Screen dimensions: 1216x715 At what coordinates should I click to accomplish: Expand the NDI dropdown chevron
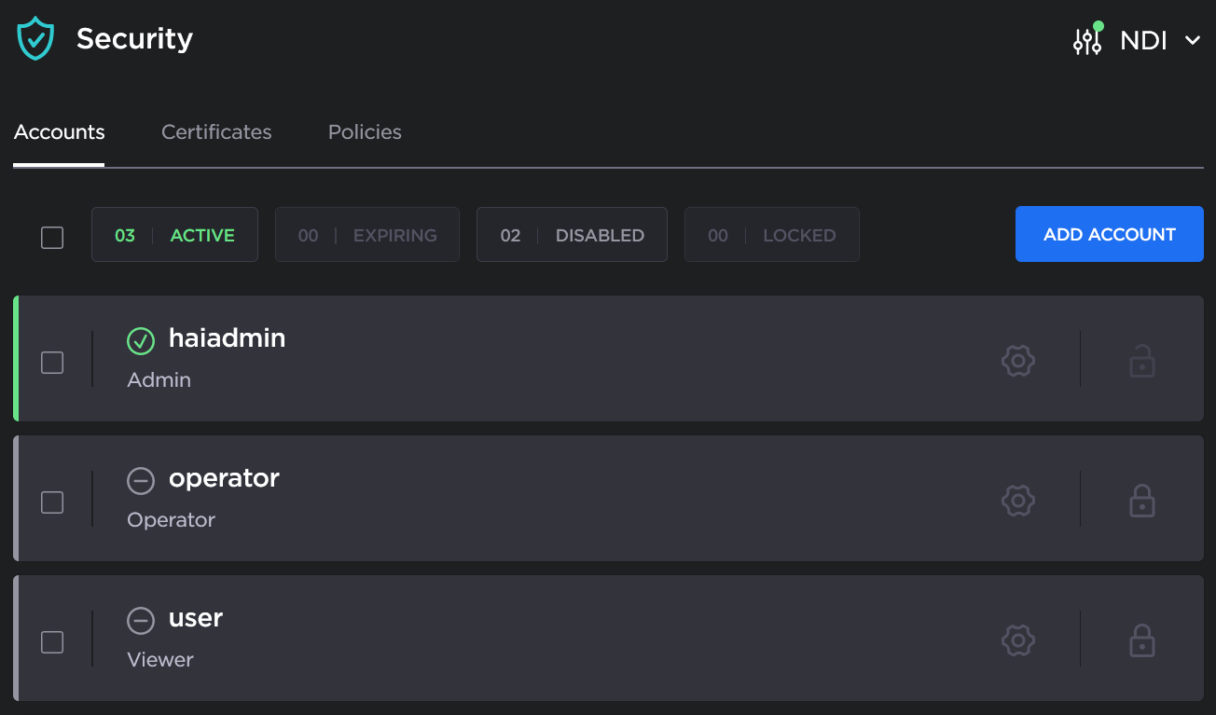(x=1192, y=40)
